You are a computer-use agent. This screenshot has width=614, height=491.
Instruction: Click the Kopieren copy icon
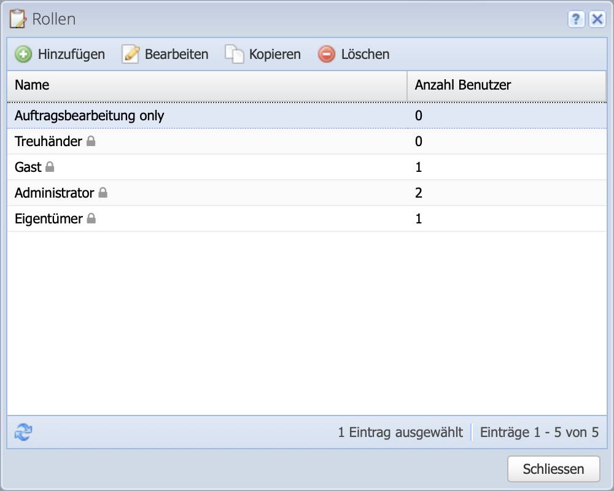point(235,54)
